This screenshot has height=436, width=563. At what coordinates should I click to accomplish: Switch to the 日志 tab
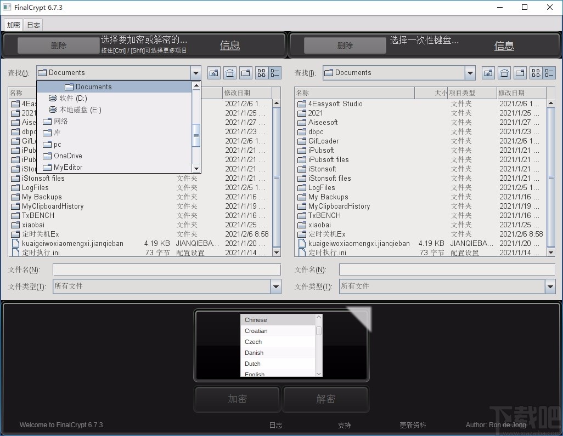(33, 24)
